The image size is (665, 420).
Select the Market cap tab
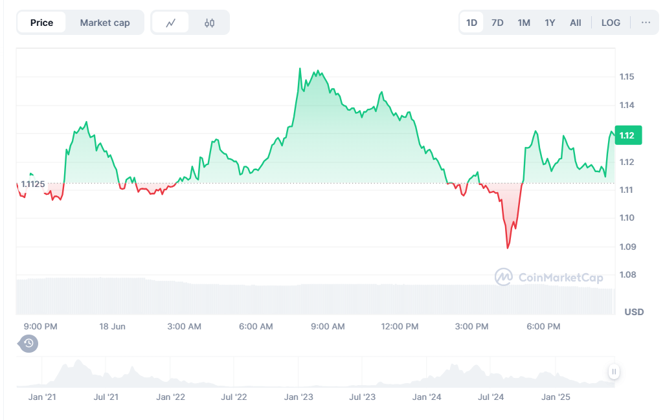tap(105, 23)
